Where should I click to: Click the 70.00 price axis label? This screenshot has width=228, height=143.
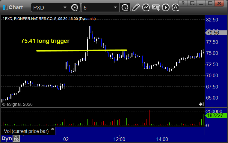click(x=212, y=75)
